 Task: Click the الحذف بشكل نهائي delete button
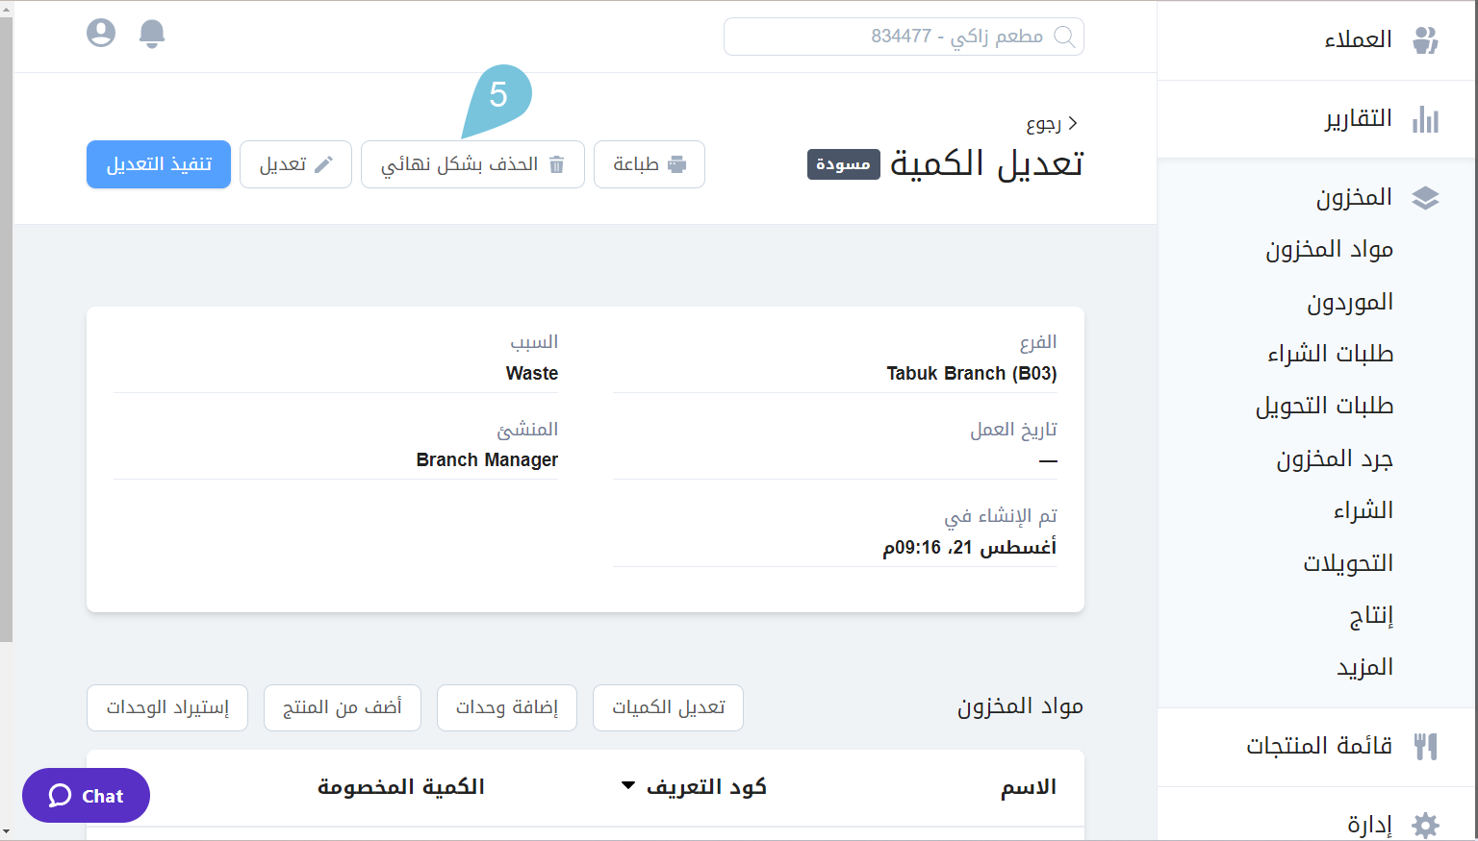tap(472, 164)
